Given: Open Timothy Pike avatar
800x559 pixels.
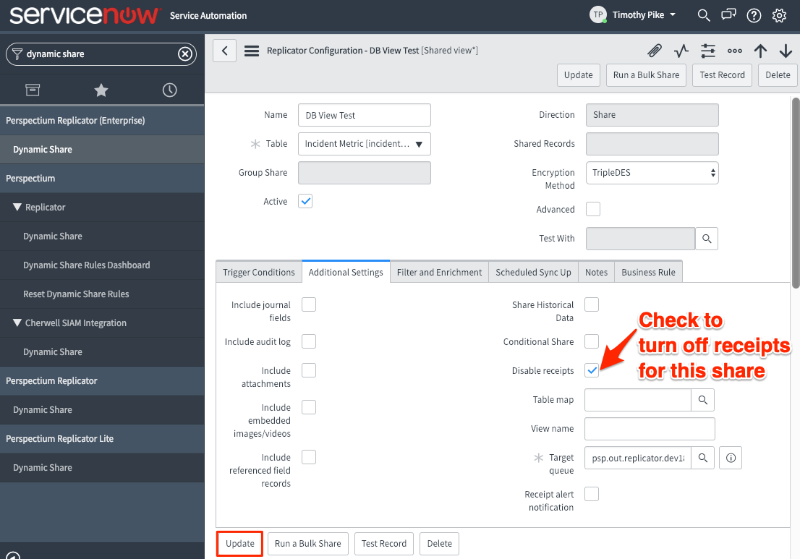Looking at the screenshot, I should point(598,14).
